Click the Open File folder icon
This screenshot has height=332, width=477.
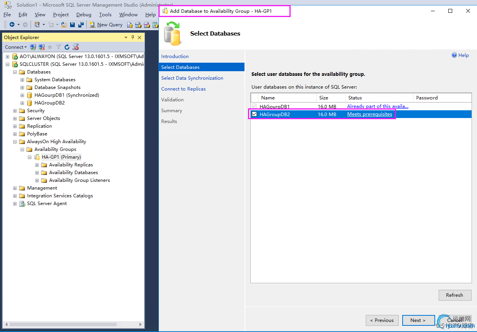(x=64, y=24)
